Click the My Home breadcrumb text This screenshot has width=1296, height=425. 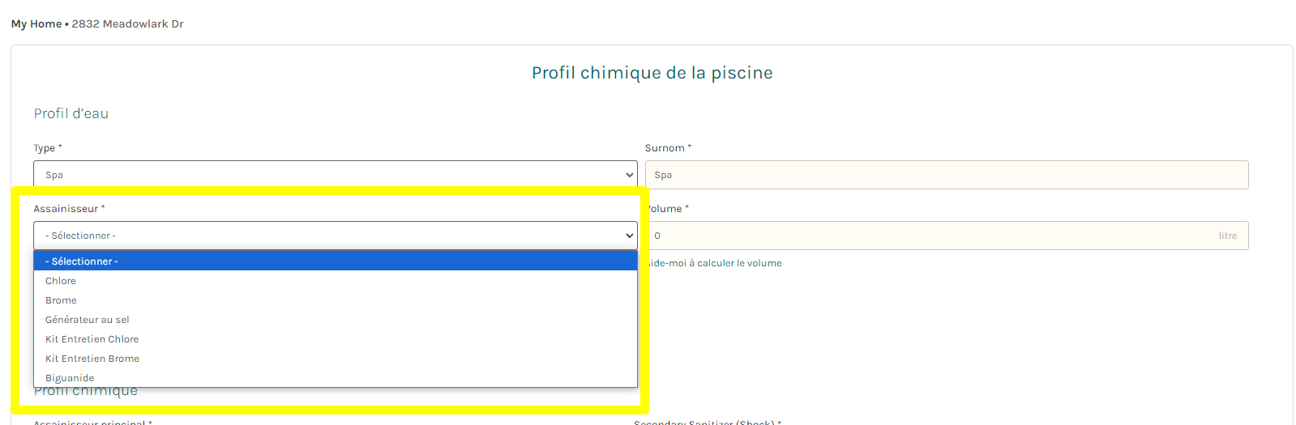tap(36, 23)
